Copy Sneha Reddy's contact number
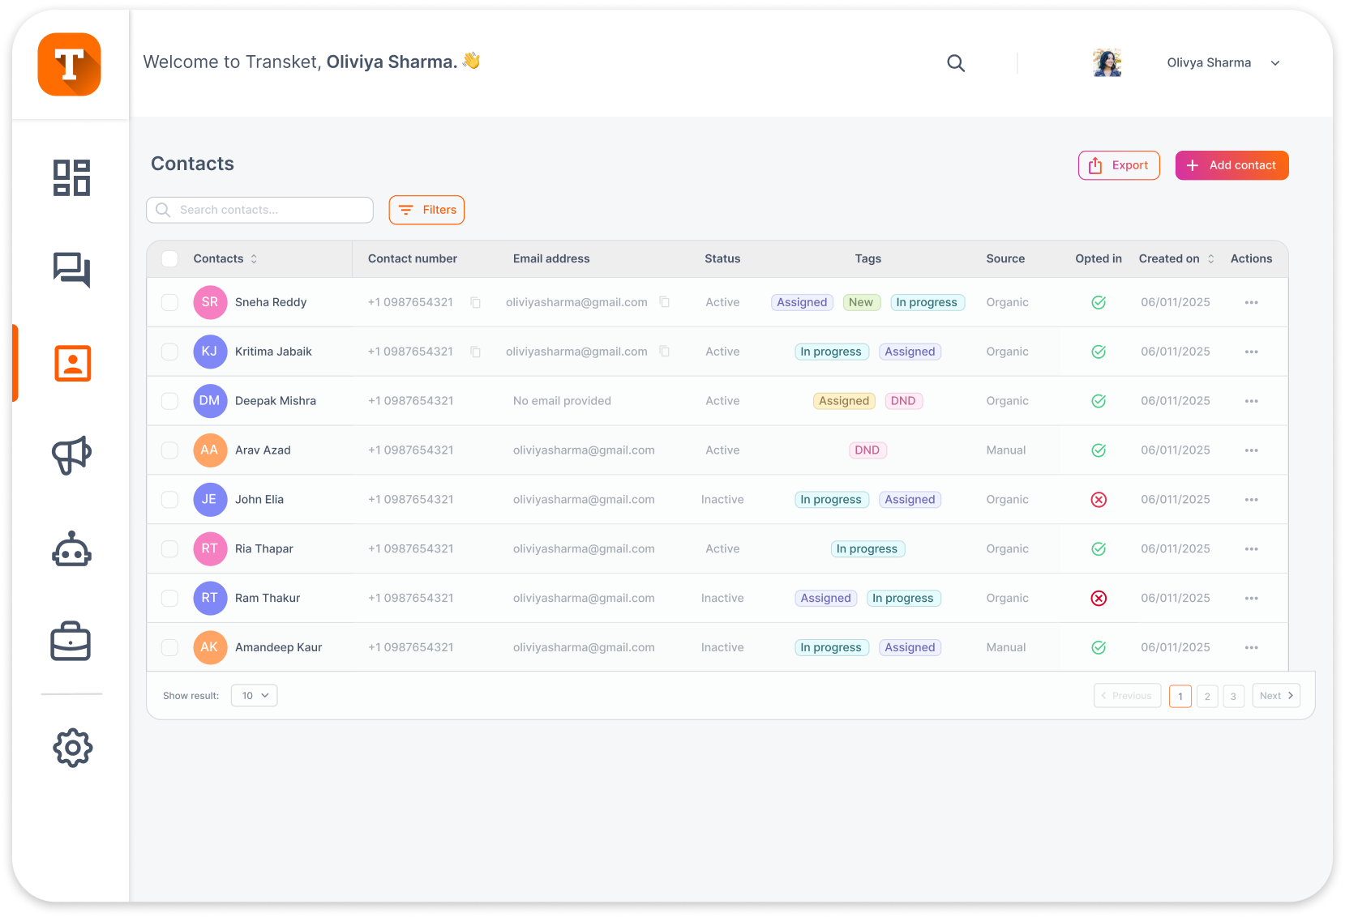Viewport: 1345px width, 917px height. (x=476, y=303)
